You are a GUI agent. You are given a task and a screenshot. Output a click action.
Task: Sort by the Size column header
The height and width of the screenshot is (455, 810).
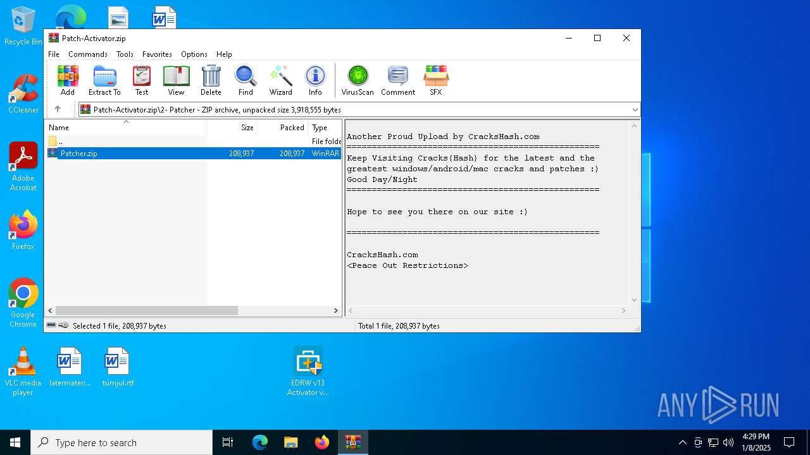coord(232,128)
